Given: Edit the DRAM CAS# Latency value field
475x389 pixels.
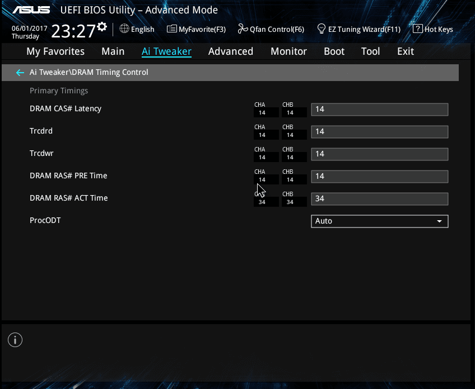Looking at the screenshot, I should (x=380, y=110).
